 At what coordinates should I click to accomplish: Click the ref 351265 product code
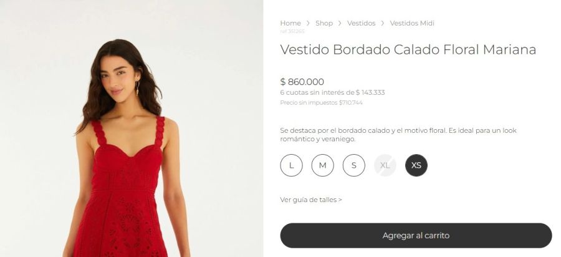click(292, 31)
